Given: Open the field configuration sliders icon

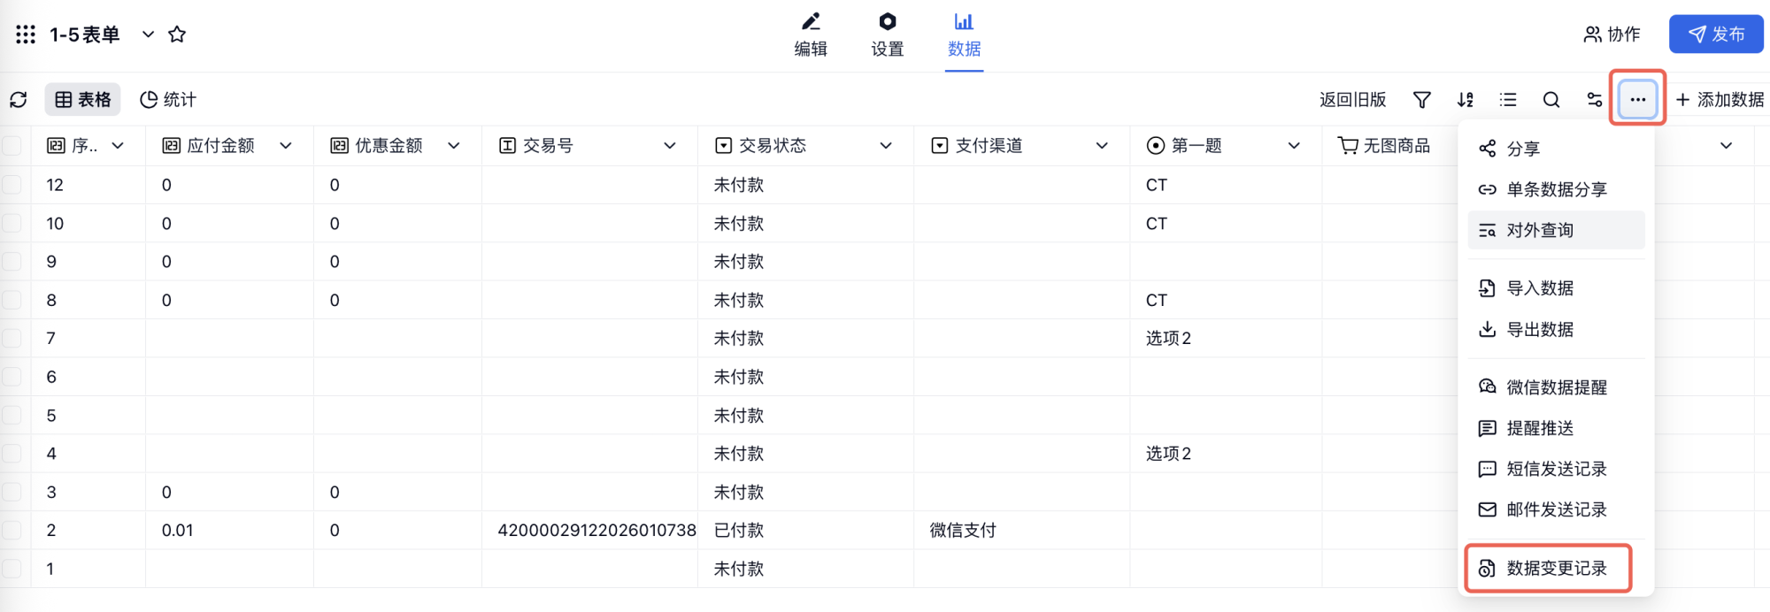Looking at the screenshot, I should [1594, 100].
